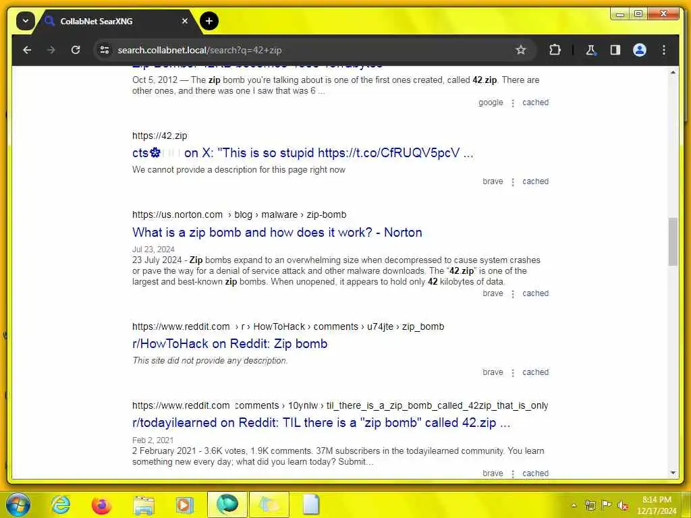
Task: Open cached copy of Oct 5, 2012 result
Action: [535, 103]
